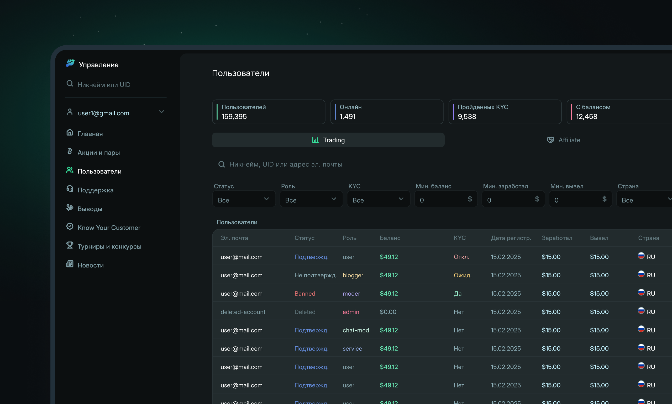672x404 pixels.
Task: Open Турниры и конкурсы tournaments section
Action: (109, 246)
